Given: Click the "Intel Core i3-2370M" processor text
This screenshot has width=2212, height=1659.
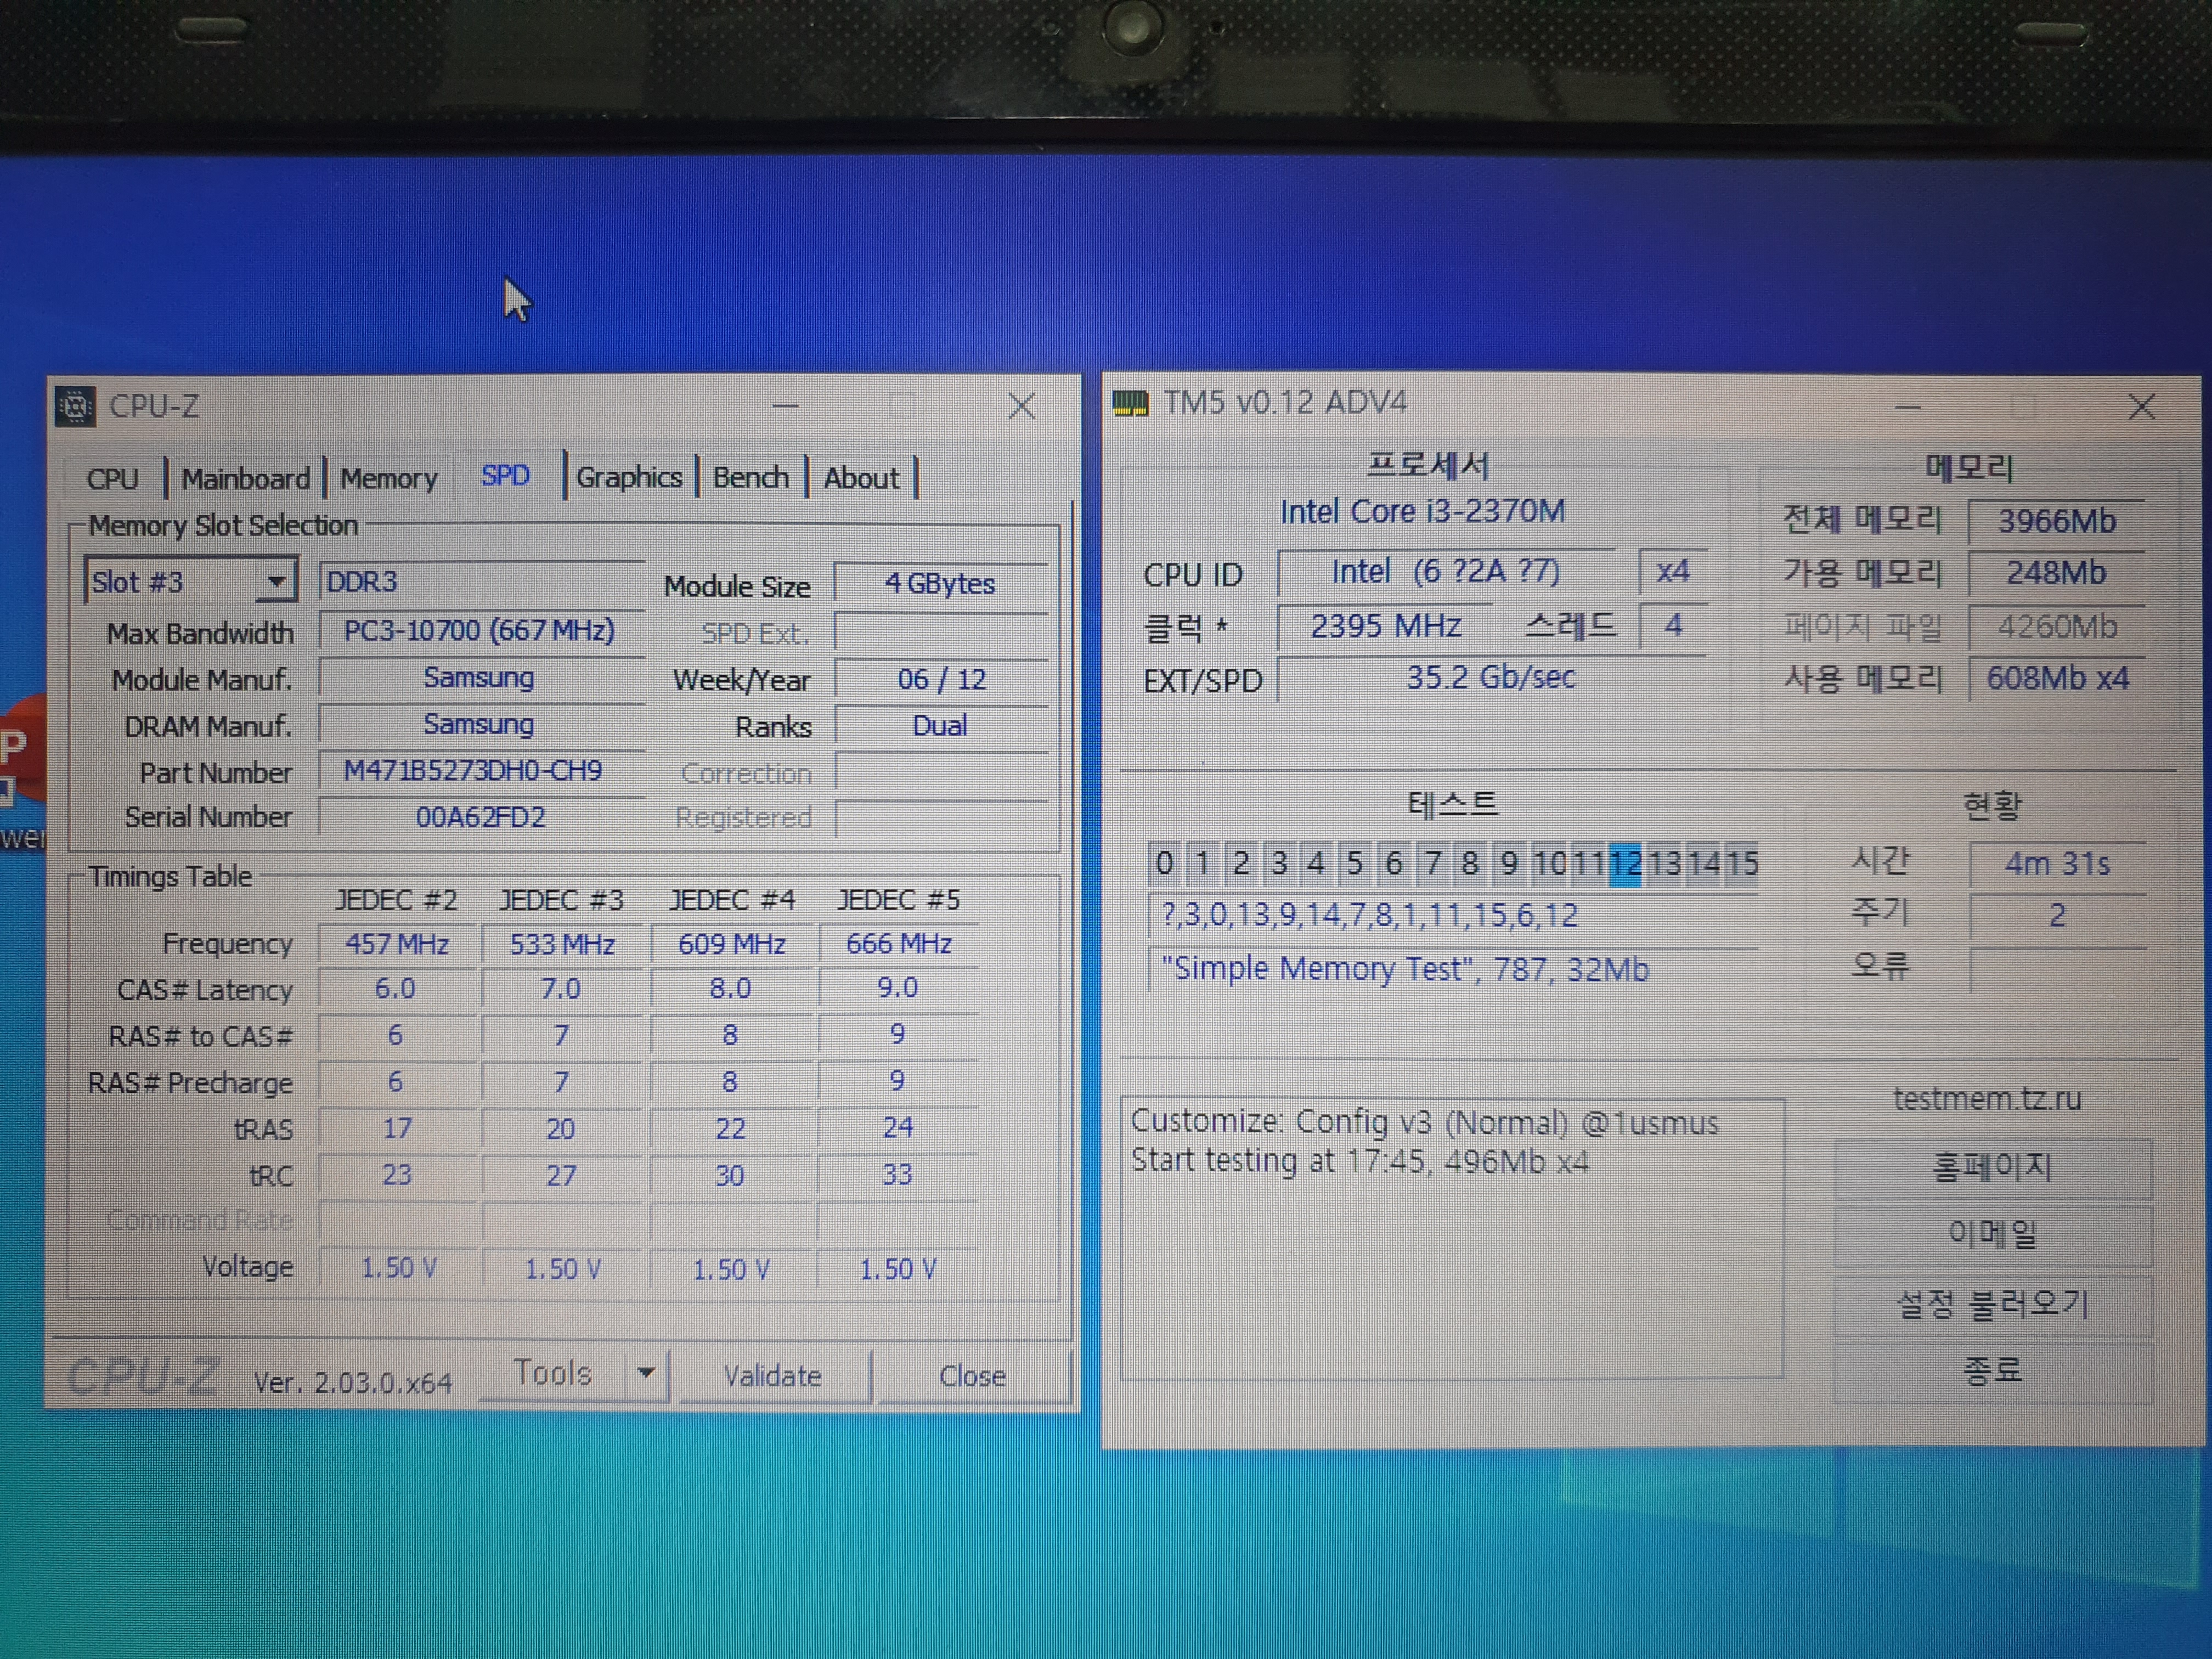Looking at the screenshot, I should coord(1422,512).
